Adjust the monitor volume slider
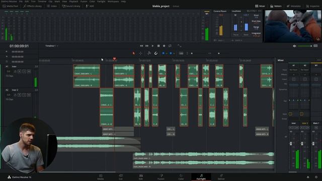The image size is (322, 181). point(305,46)
